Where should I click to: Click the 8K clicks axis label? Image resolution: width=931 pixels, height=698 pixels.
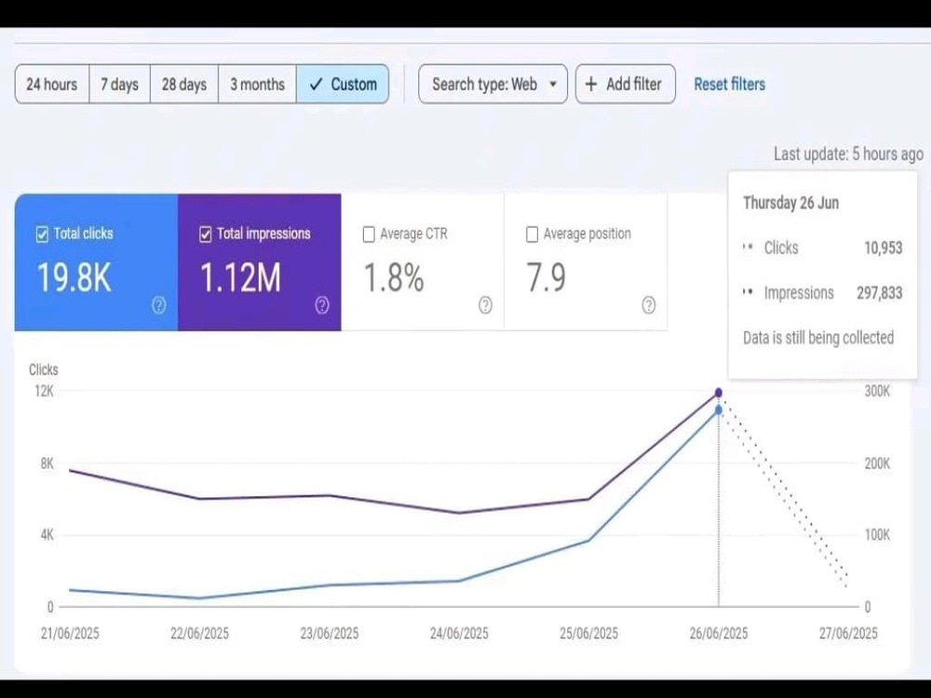click(47, 463)
